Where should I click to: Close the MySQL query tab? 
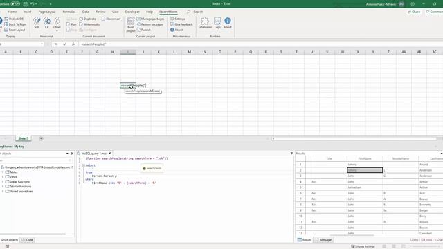click(x=110, y=154)
